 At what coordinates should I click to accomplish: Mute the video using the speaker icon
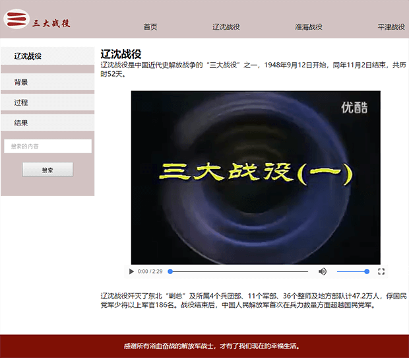coord(323,271)
